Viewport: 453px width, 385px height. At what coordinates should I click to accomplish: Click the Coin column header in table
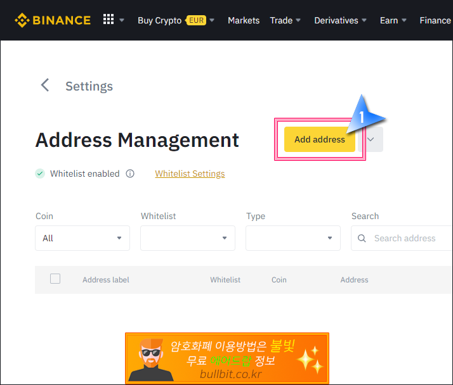tap(279, 280)
